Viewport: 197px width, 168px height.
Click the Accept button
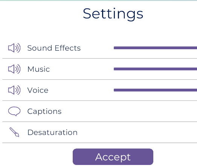coord(113,157)
